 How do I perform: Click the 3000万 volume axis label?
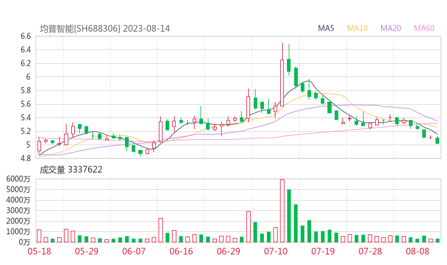click(18, 211)
